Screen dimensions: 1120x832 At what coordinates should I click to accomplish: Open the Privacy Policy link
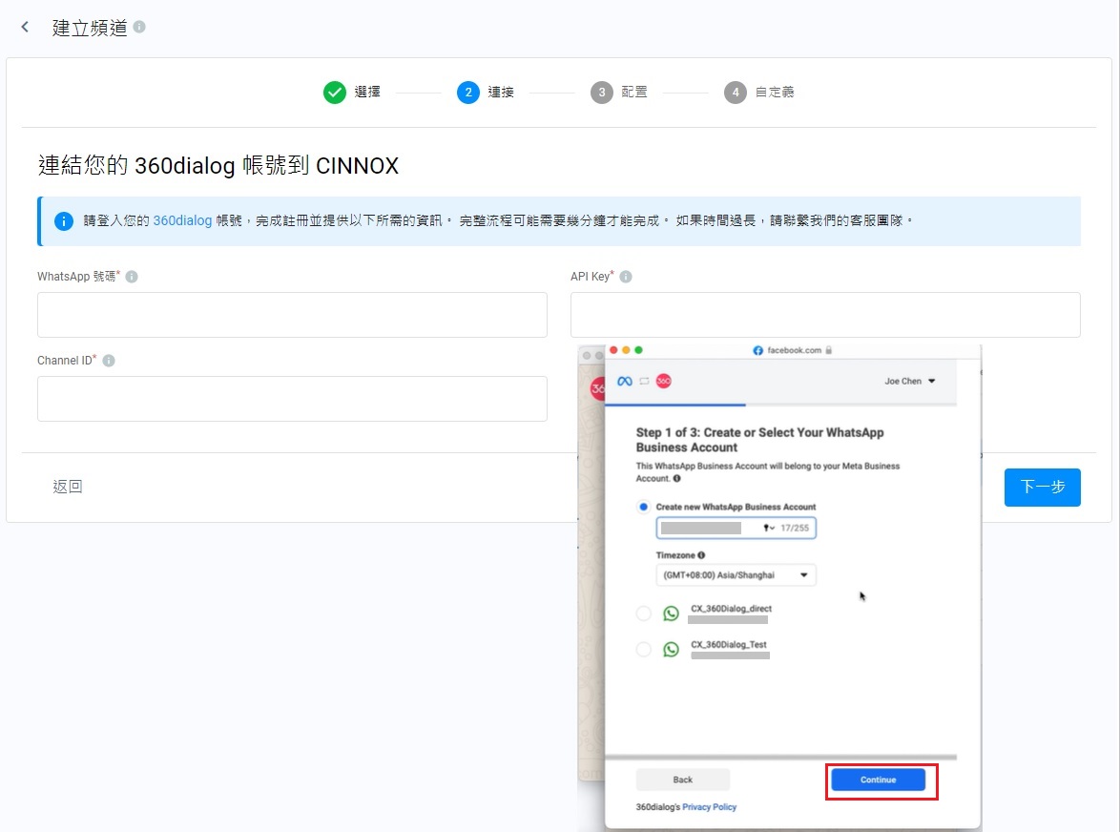tap(709, 807)
